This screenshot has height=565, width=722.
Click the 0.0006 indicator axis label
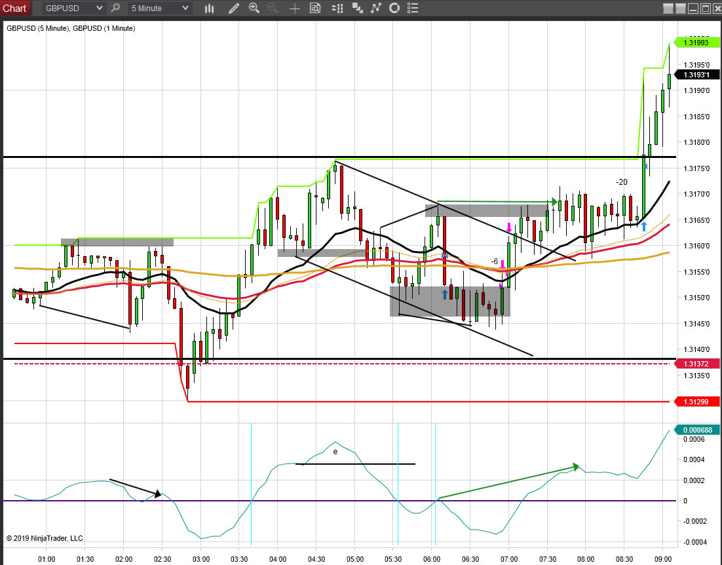(x=694, y=439)
